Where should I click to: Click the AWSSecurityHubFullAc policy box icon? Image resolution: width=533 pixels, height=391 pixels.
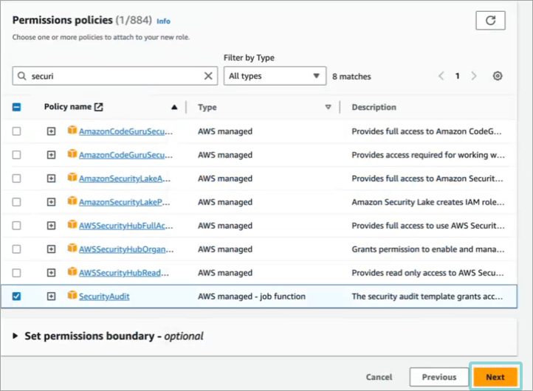[x=72, y=224]
